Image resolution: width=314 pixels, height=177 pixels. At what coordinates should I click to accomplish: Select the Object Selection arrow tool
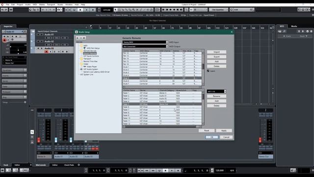point(115,10)
